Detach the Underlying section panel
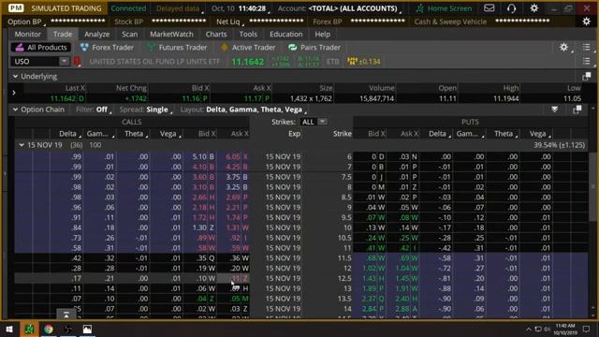 click(587, 77)
